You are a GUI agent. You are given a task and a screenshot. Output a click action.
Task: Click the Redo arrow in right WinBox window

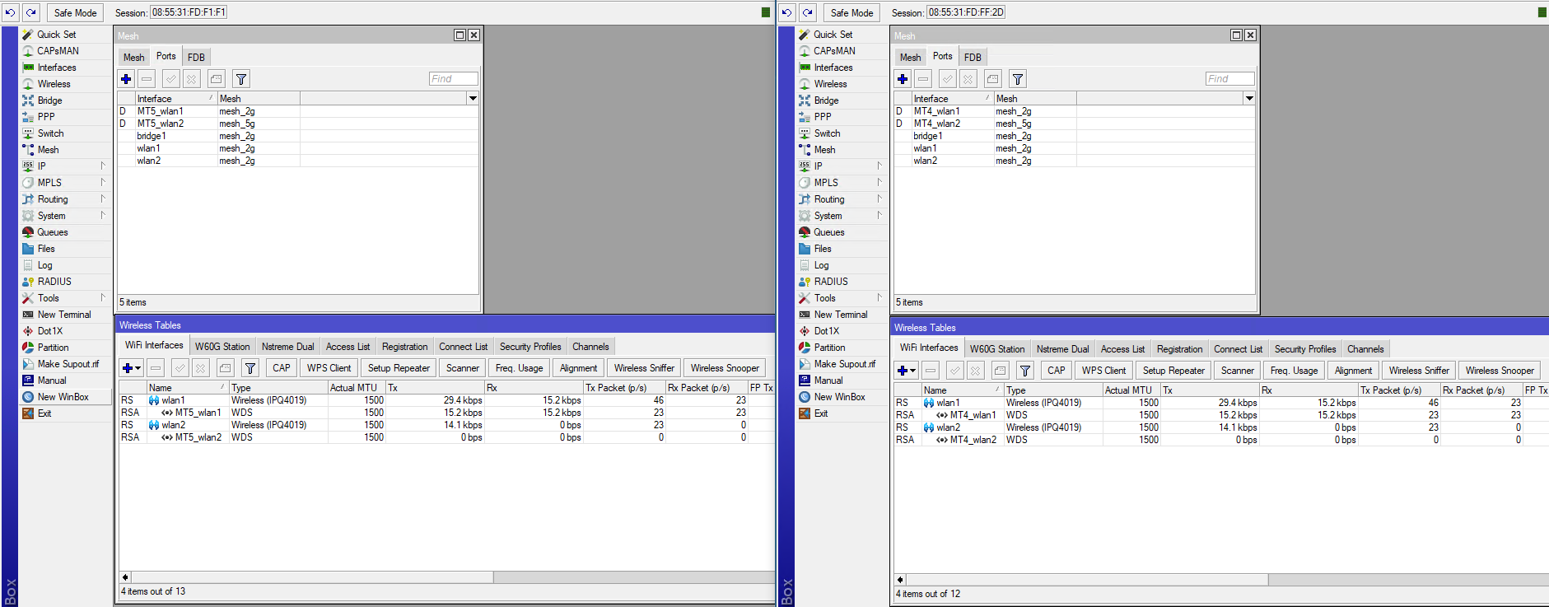(x=808, y=12)
